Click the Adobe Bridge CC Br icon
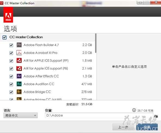Screen dimensions: 161x133 coord(19,92)
